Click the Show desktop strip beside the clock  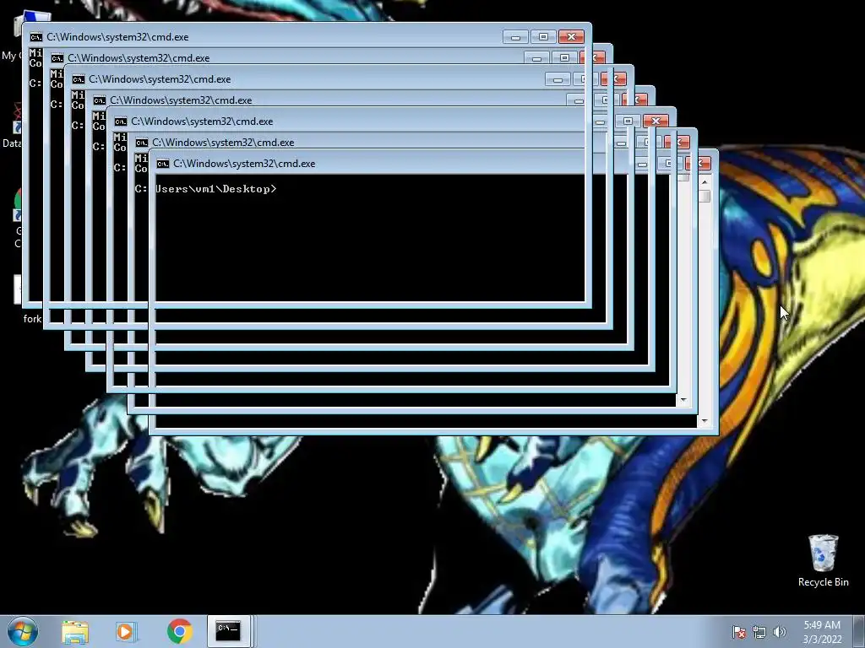[x=859, y=631]
